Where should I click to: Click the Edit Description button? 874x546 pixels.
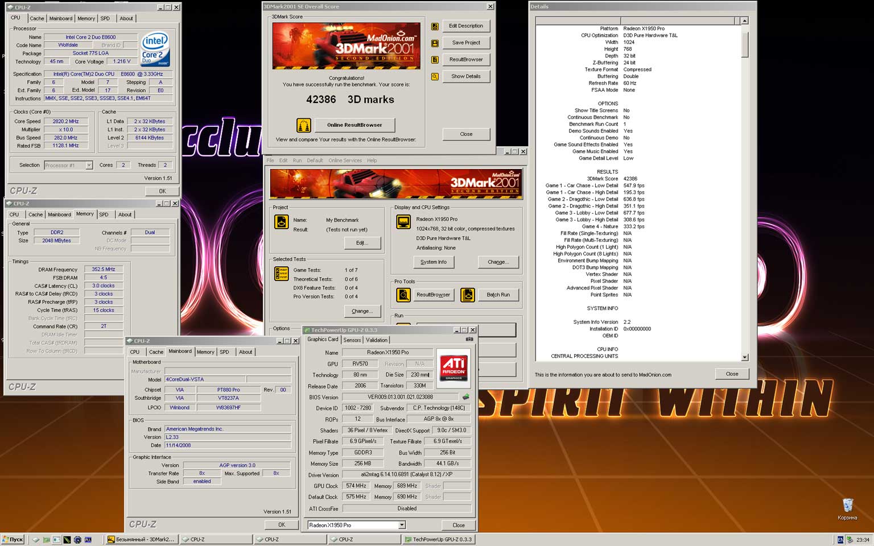coord(465,26)
